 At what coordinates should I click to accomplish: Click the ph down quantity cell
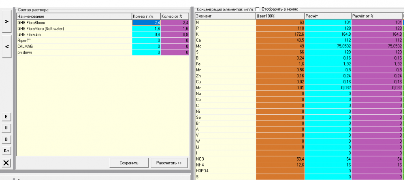click(x=146, y=53)
